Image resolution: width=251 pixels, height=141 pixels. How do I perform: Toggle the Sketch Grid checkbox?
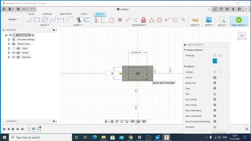pyautogui.click(x=215, y=83)
